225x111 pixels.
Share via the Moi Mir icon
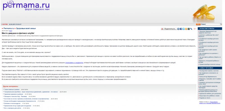188,29
